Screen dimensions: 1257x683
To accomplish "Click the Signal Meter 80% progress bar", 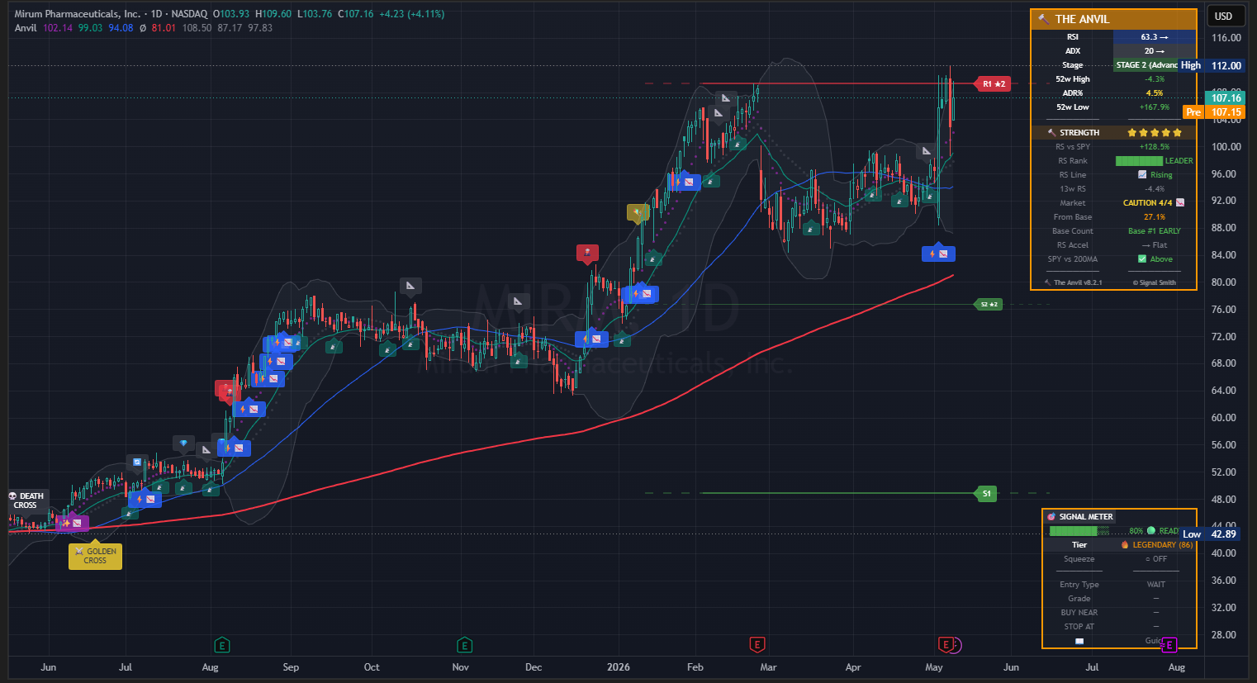I will [1079, 531].
